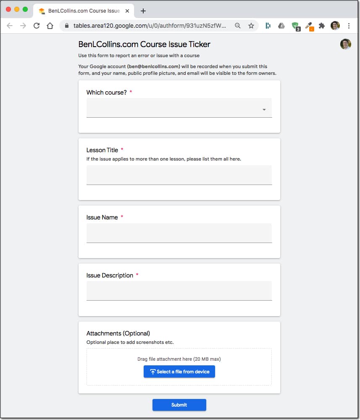Open the browser home page icon

point(50,26)
